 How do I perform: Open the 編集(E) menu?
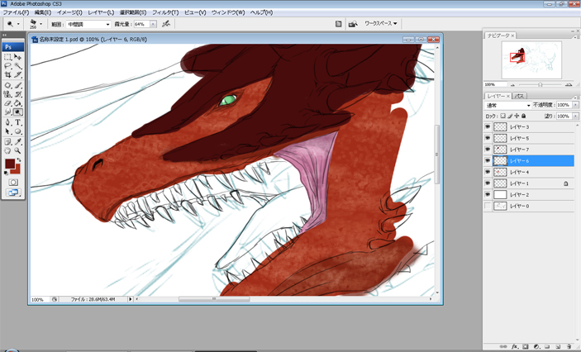pyautogui.click(x=43, y=12)
